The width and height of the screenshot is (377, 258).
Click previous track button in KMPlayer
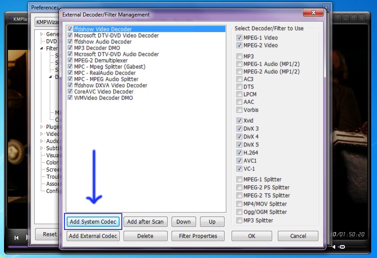pos(16,238)
